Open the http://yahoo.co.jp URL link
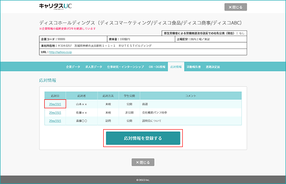Screen dimensions: 286x184 (61, 52)
